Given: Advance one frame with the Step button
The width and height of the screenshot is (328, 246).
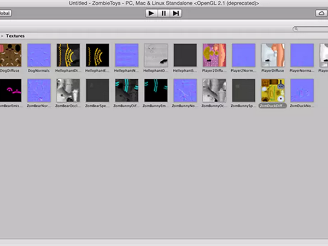Looking at the screenshot, I should pyautogui.click(x=175, y=13).
